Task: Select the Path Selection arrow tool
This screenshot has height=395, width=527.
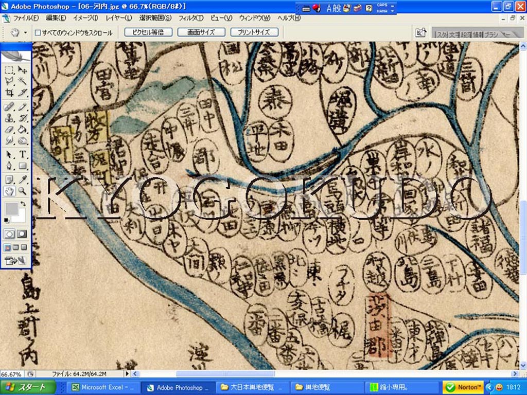Action: coord(9,154)
